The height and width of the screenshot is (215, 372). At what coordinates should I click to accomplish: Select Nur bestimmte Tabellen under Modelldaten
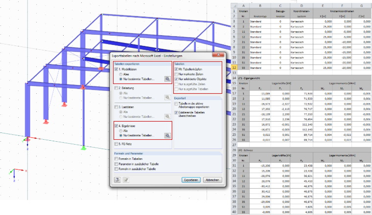(121, 79)
